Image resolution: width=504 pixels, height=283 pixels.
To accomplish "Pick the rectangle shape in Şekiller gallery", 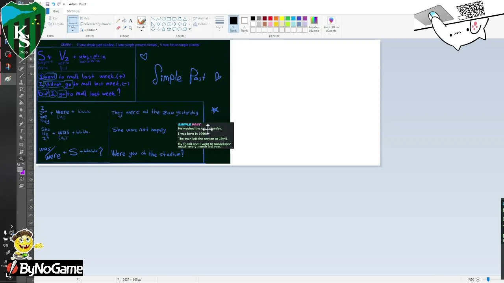I will 169,19.
